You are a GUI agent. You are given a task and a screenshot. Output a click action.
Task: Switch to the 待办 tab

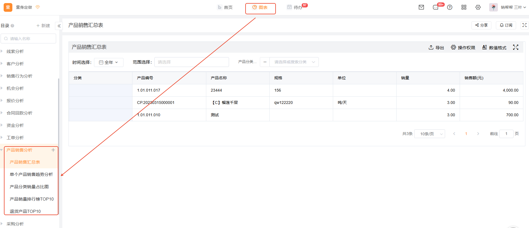point(295,7)
